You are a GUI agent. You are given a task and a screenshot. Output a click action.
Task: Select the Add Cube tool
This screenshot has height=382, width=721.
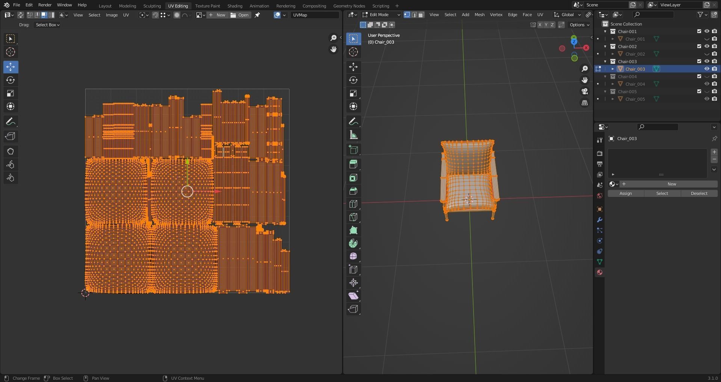point(353,149)
